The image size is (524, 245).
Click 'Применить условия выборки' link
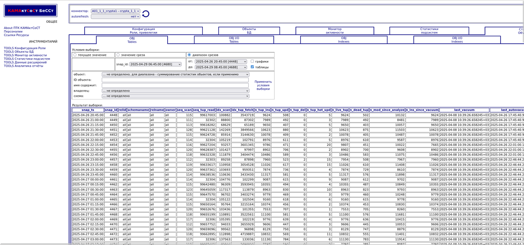263,85
